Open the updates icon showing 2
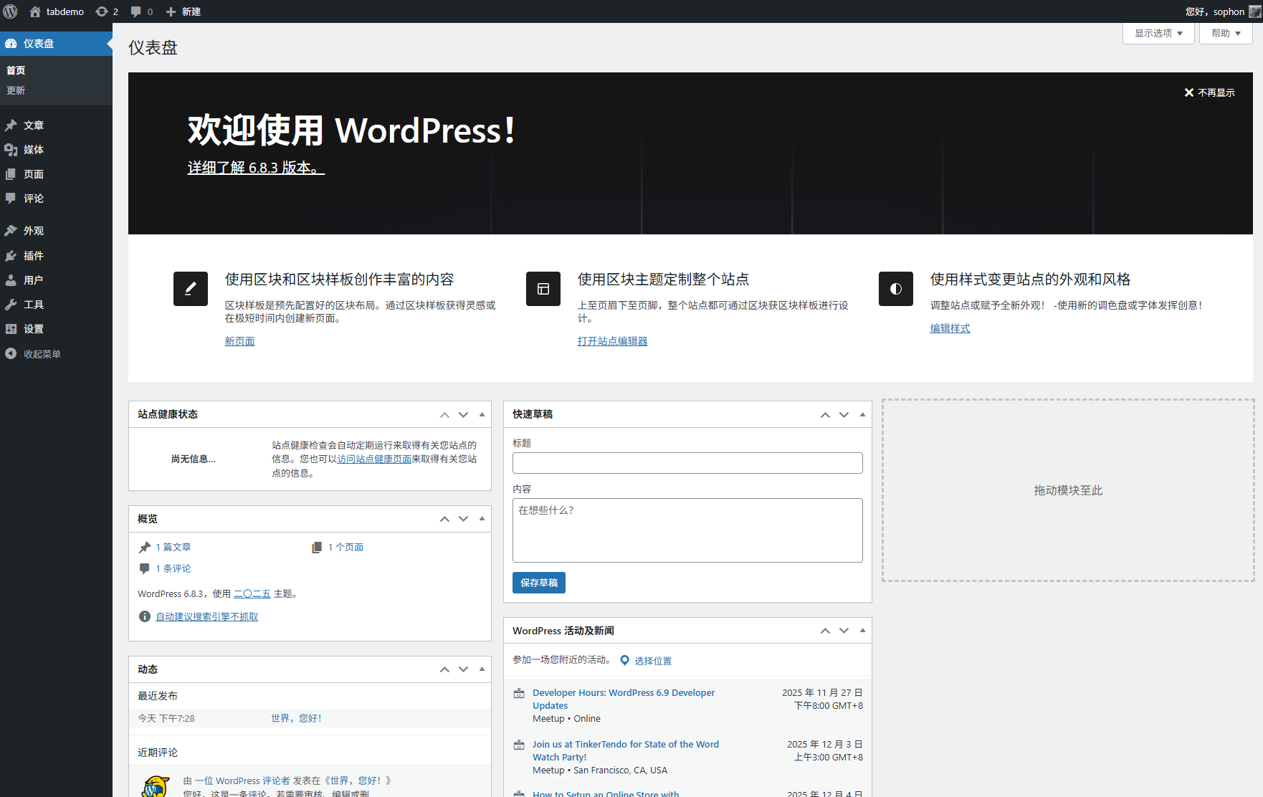 (x=107, y=11)
